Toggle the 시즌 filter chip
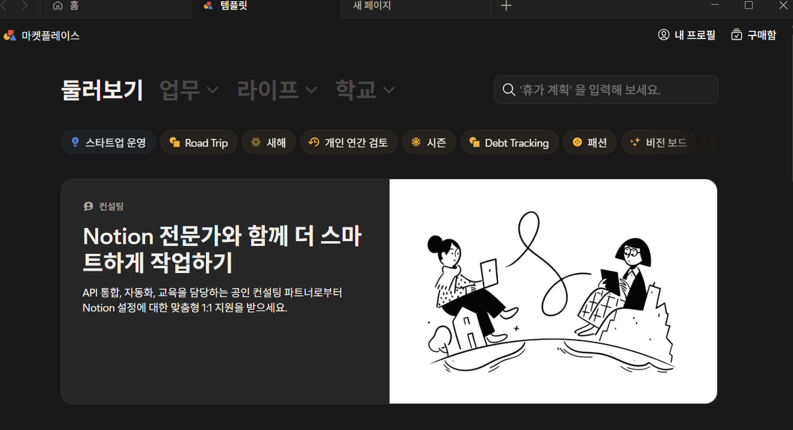The height and width of the screenshot is (430, 793). [429, 142]
